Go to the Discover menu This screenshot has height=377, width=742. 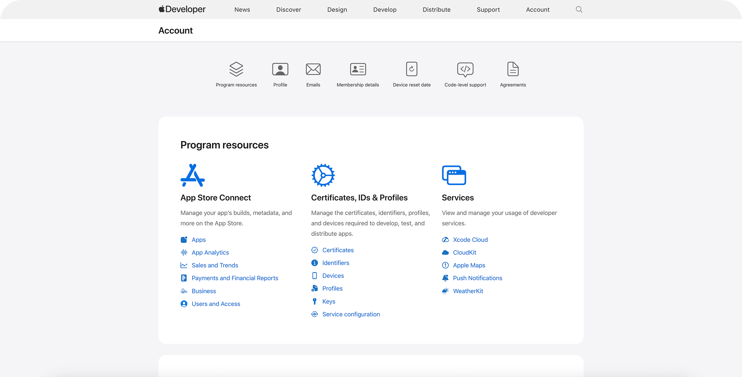(289, 10)
